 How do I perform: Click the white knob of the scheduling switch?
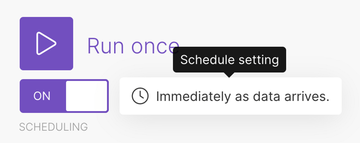pyautogui.click(x=86, y=96)
